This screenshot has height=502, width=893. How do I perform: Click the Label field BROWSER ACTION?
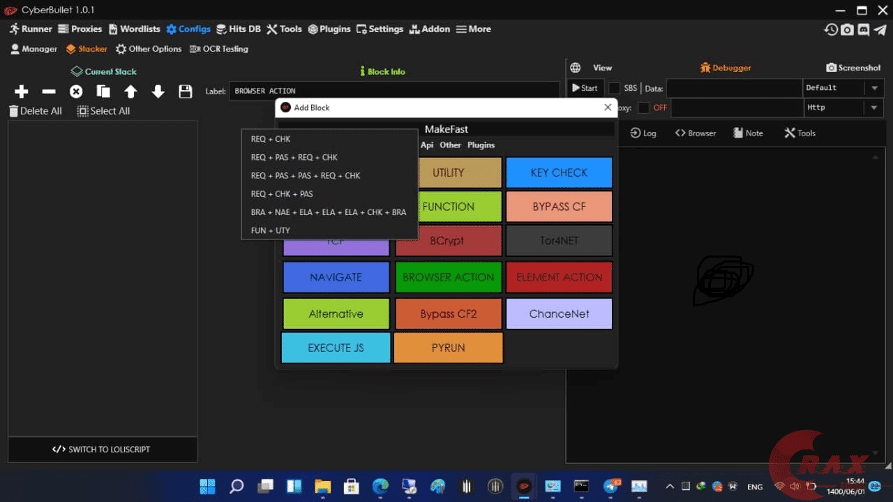[x=394, y=91]
